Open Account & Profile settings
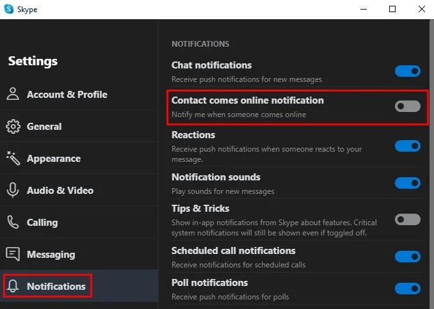 pos(79,94)
